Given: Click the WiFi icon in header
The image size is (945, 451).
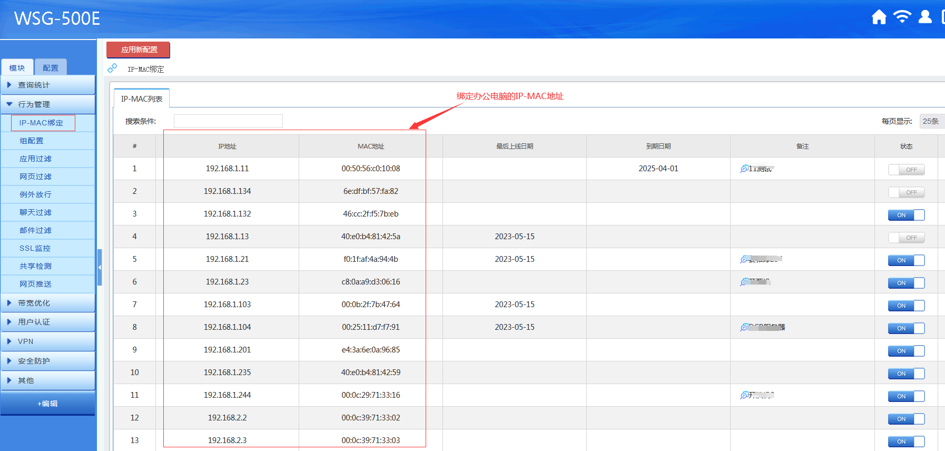Looking at the screenshot, I should pyautogui.click(x=902, y=17).
